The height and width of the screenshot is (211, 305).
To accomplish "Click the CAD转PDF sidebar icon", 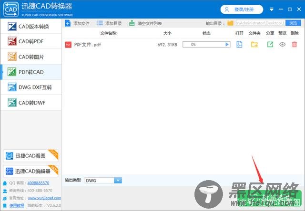I will coord(12,41).
